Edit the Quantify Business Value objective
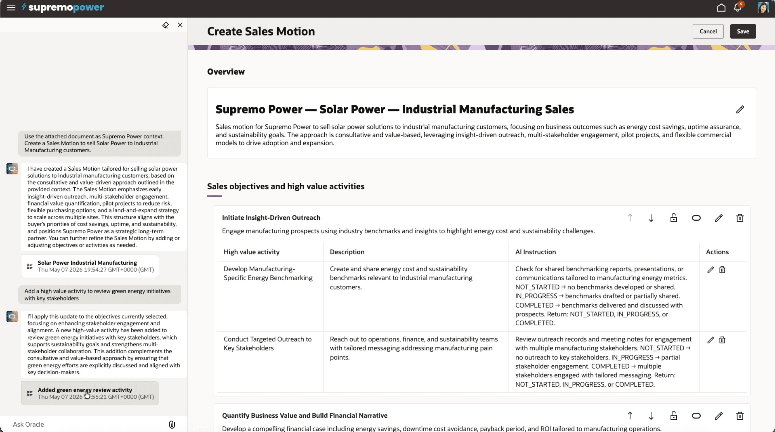This screenshot has height=432, width=775. point(719,416)
